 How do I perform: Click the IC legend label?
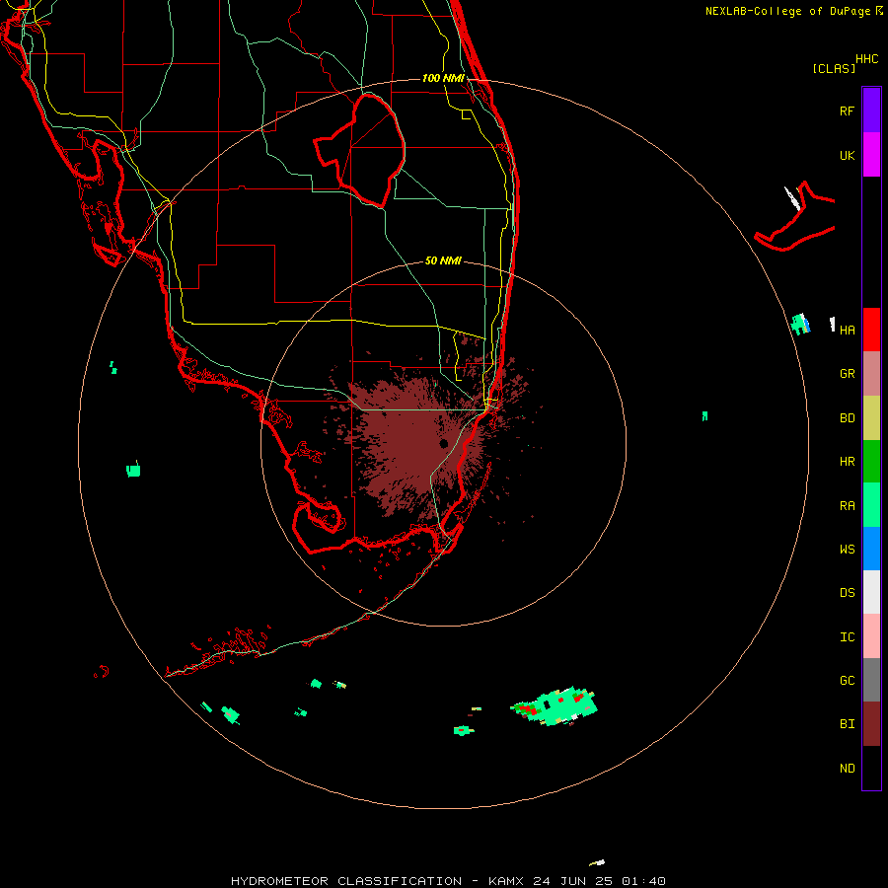(x=847, y=636)
